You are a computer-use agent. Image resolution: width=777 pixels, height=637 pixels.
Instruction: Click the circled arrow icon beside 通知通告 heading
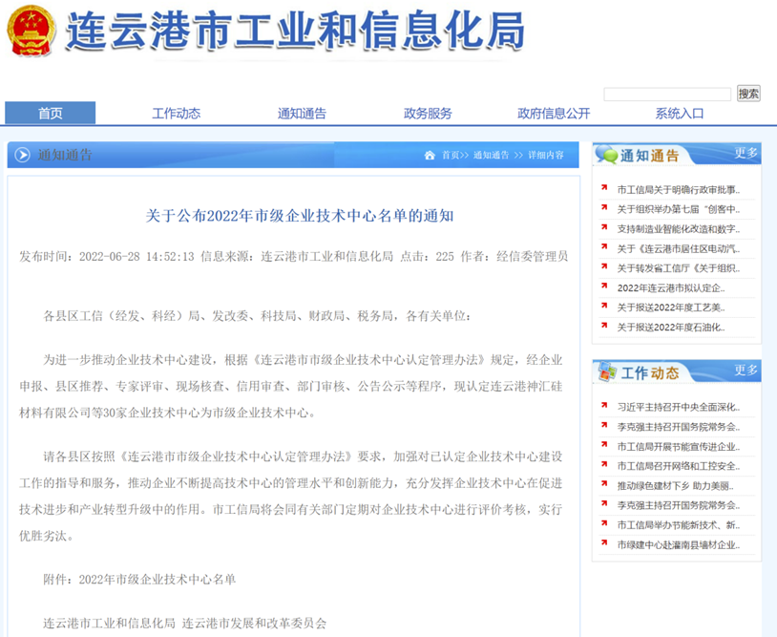point(22,155)
